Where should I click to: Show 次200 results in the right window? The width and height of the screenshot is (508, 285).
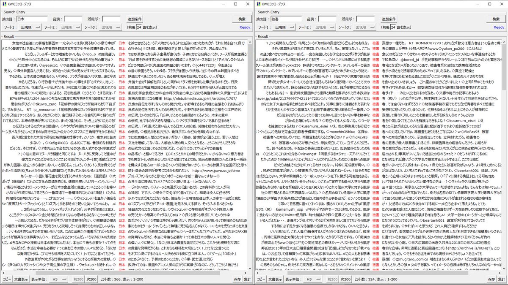pyautogui.click(x=346, y=280)
